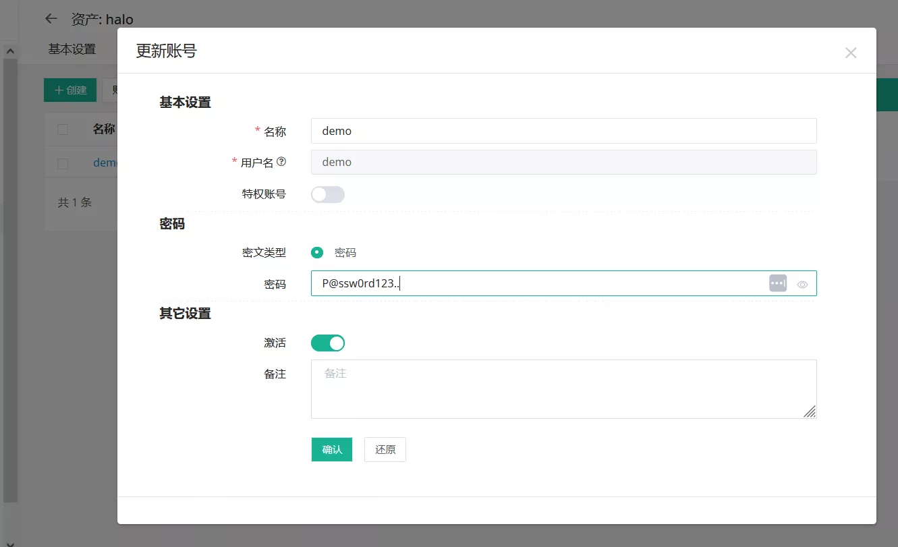Check the checkbox for the demo row
Viewport: 898px width, 547px height.
point(63,163)
